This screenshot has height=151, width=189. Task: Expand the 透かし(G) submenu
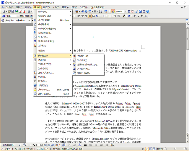(x=53, y=60)
